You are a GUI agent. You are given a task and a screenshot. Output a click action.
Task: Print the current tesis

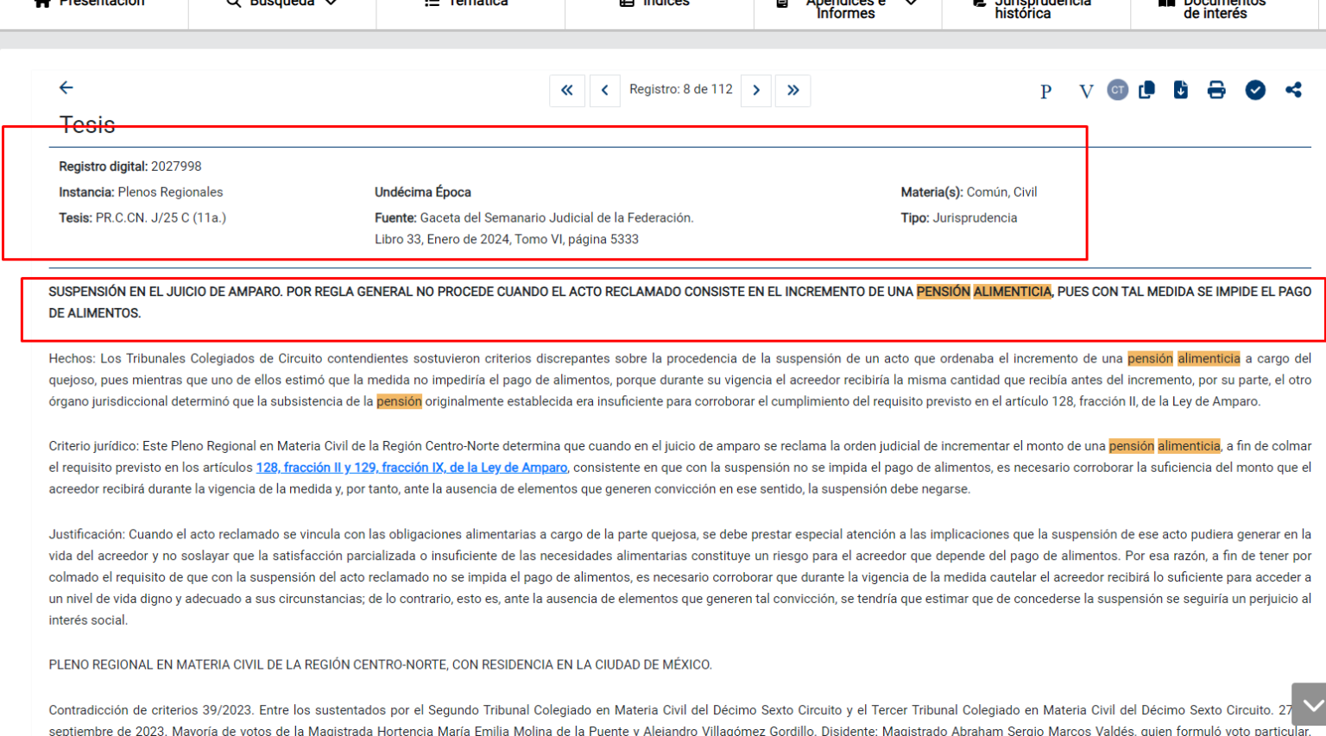click(1216, 91)
